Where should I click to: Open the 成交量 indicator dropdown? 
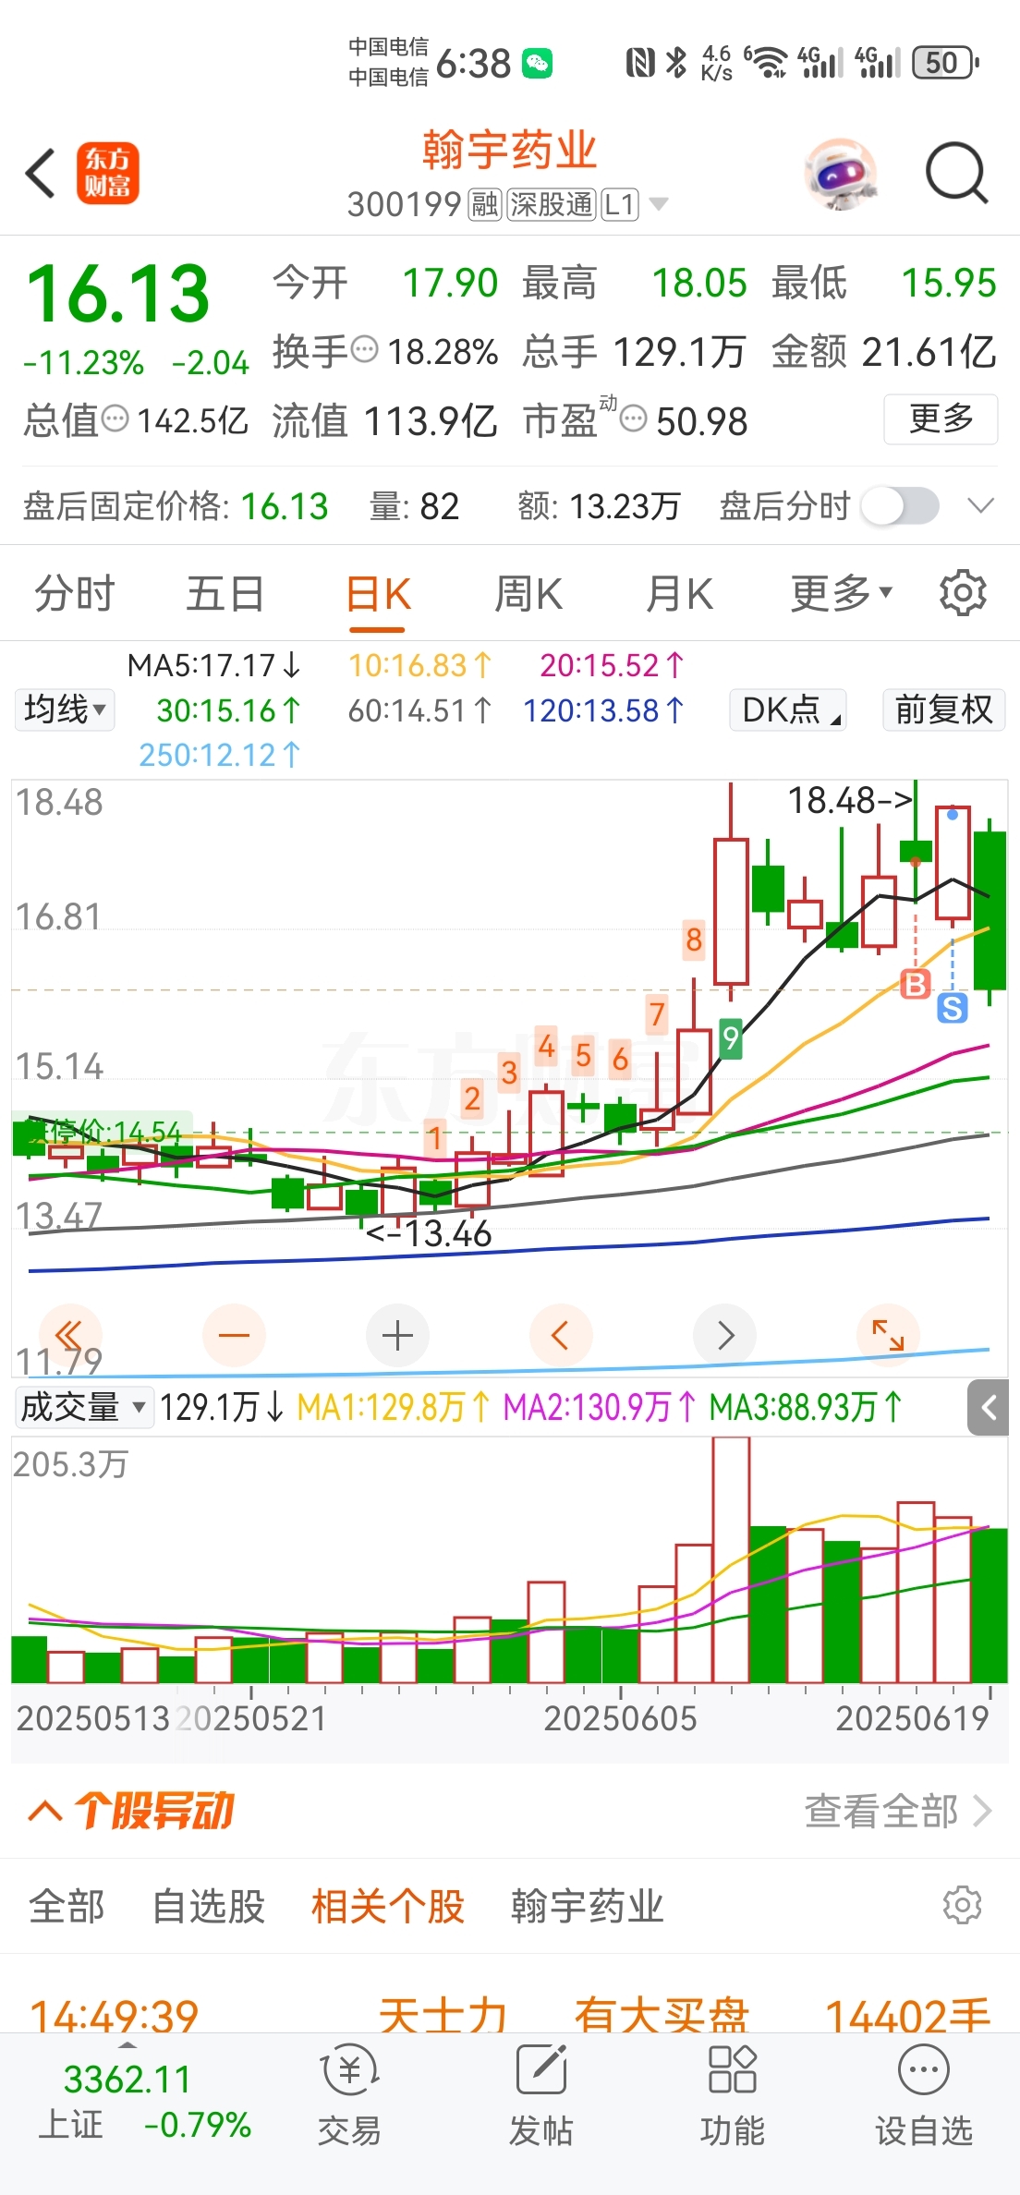pos(83,1407)
